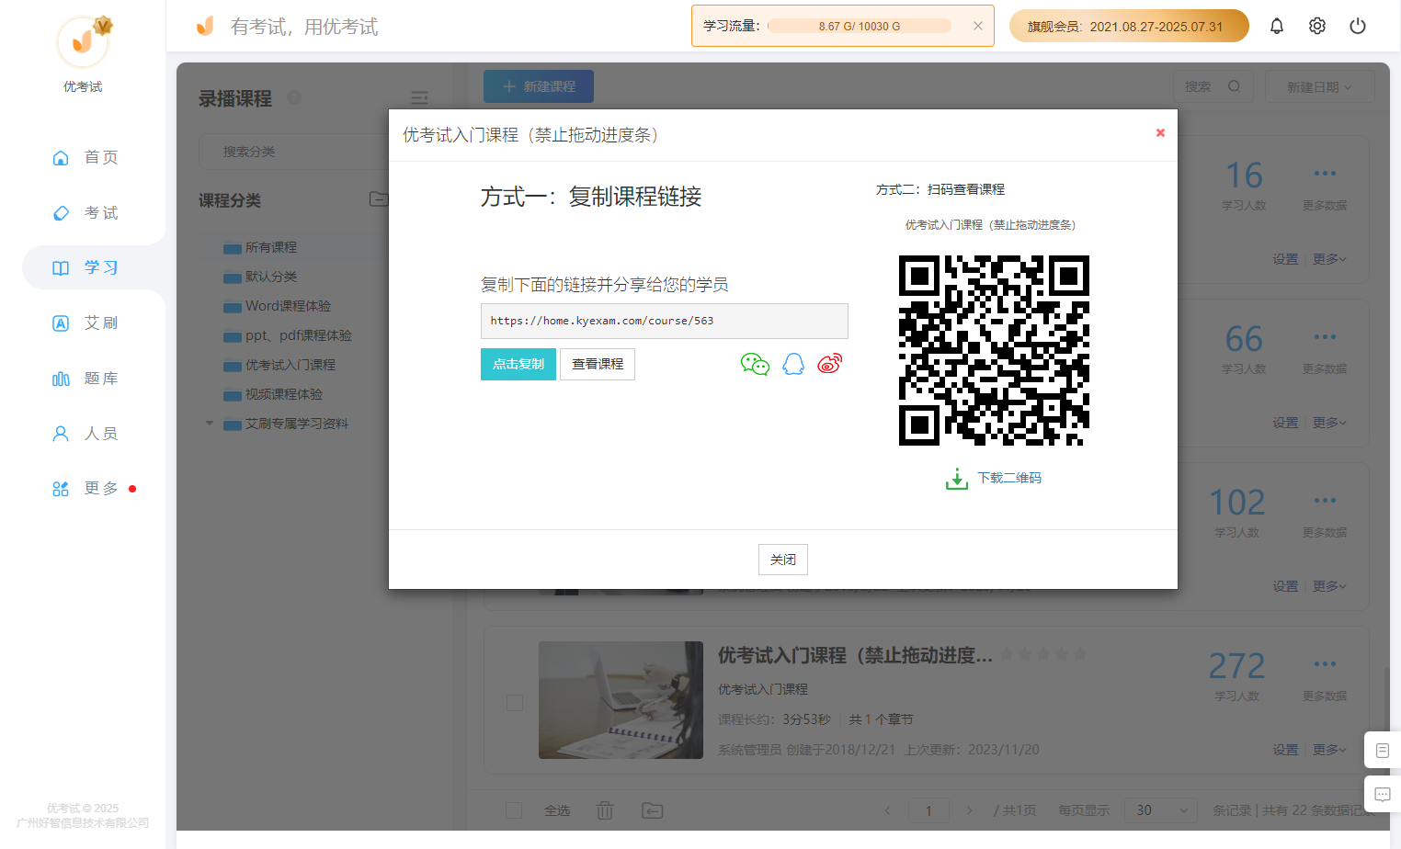1401x849 pixels.
Task: Click 搜索分类 input field
Action: coord(294,152)
